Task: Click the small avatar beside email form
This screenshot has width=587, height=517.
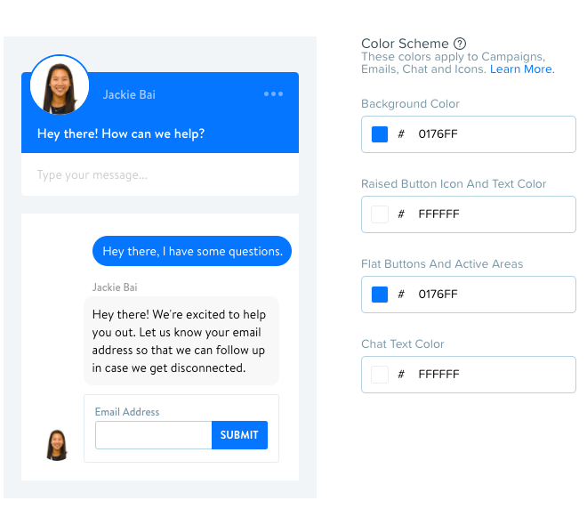Action: tap(57, 446)
